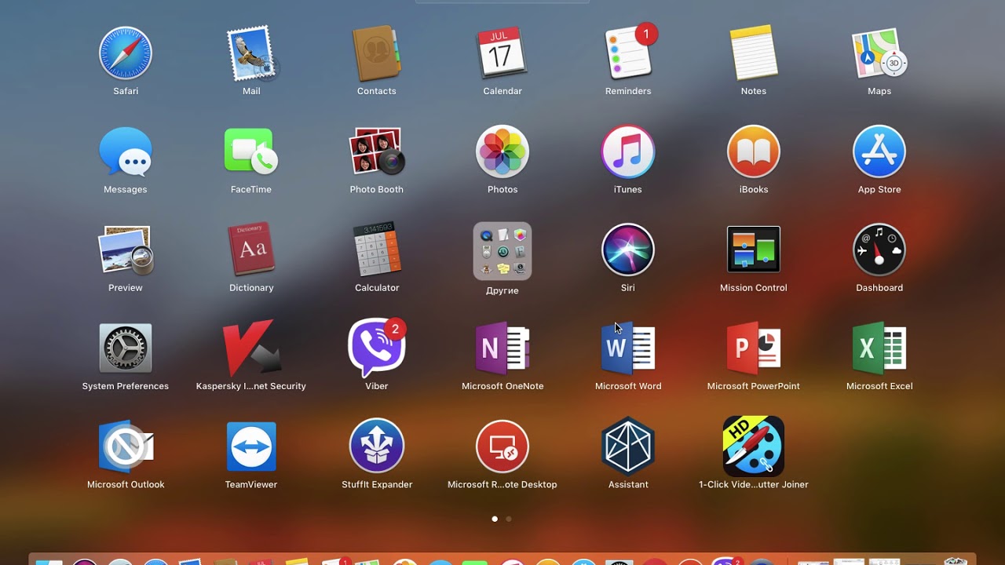Select the first Launchpad page dot

(x=495, y=519)
